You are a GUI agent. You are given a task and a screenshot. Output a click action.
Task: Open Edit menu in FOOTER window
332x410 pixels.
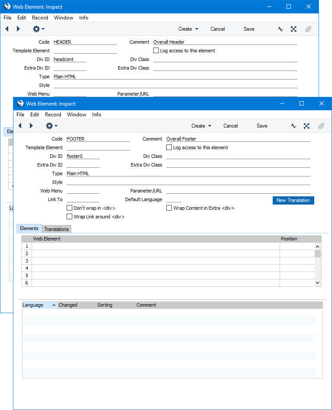point(35,115)
